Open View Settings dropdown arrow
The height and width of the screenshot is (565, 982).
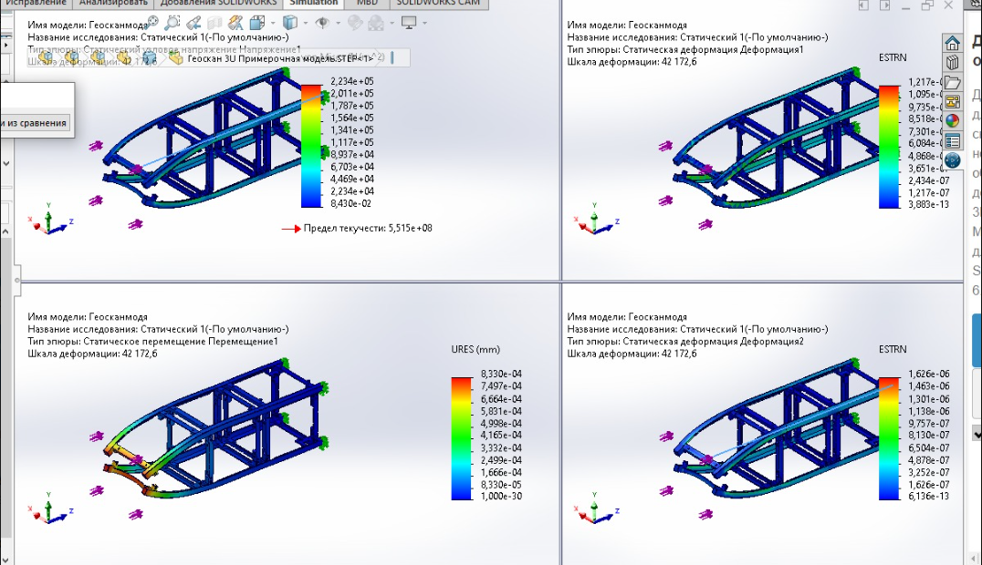(x=424, y=23)
